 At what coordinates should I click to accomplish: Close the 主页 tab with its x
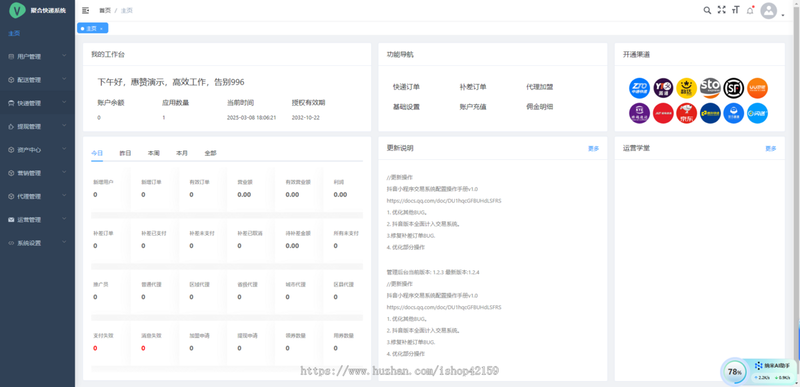(x=101, y=29)
